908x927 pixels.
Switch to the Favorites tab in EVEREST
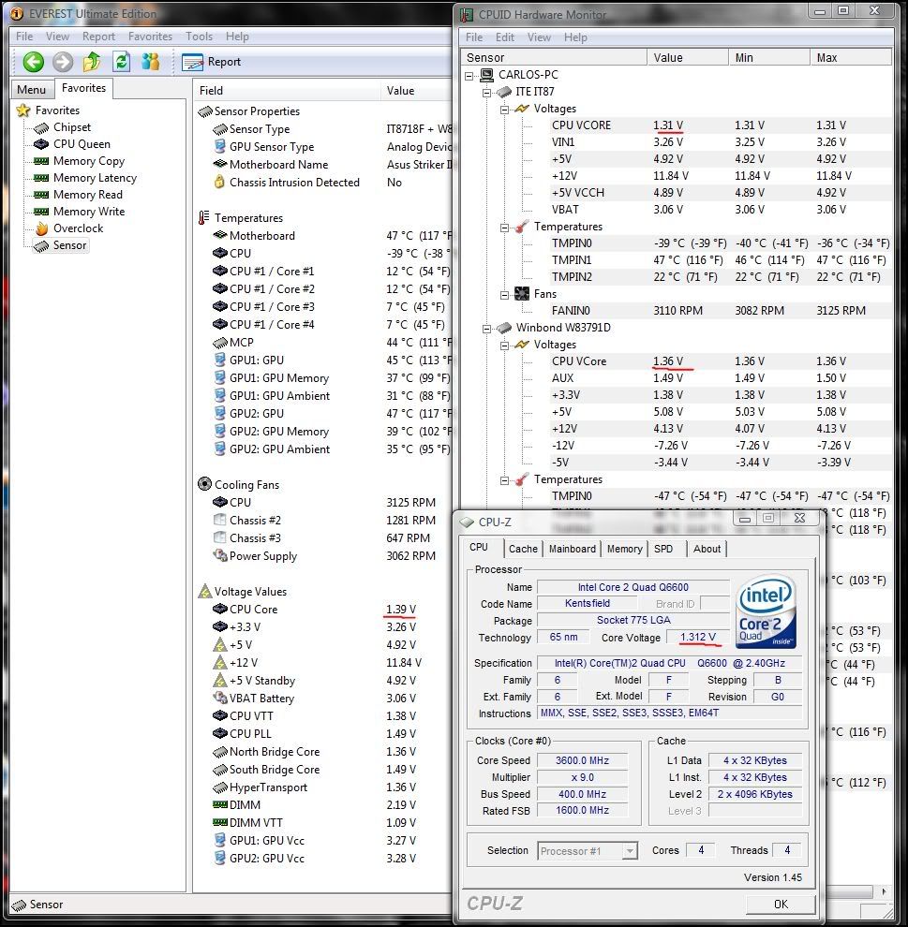83,88
